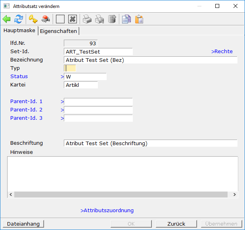
Task: Click the Bezeichnung text field
Action: pyautogui.click(x=150, y=60)
